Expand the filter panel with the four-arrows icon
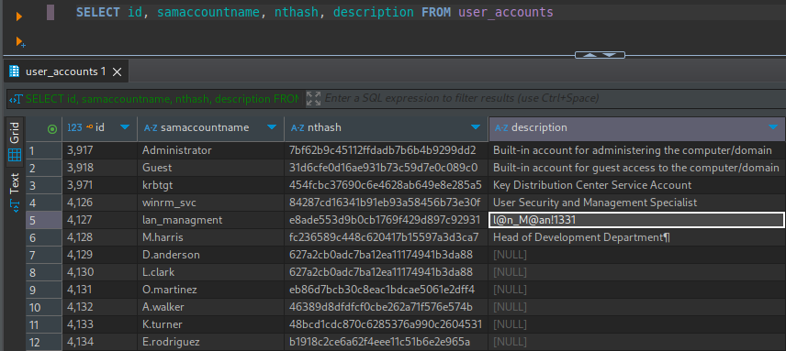 [313, 98]
